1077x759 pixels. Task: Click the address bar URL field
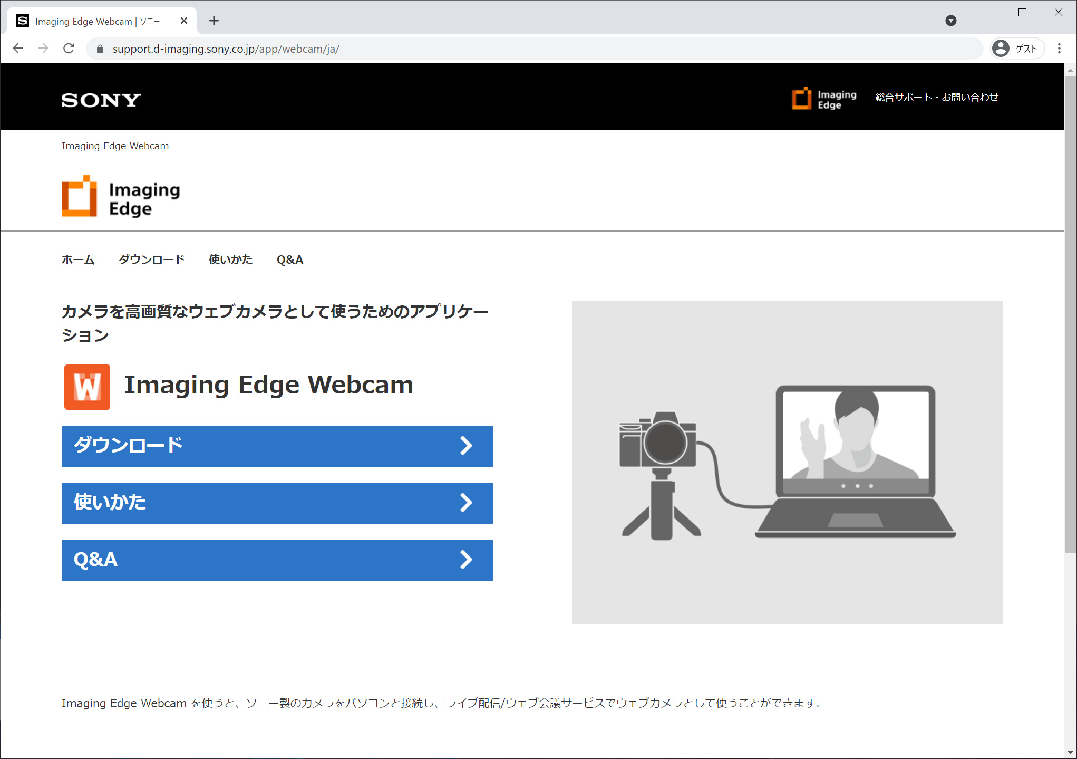tap(535, 49)
